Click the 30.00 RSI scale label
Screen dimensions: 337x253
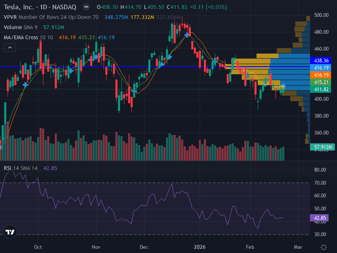pos(320,234)
